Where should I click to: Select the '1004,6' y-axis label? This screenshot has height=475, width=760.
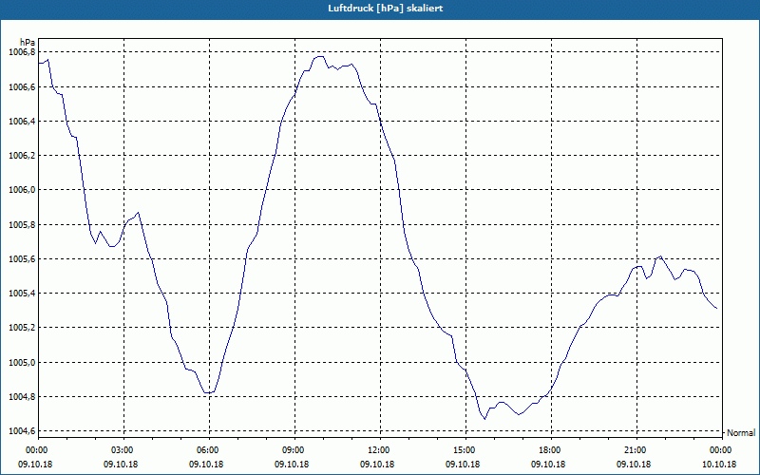click(x=22, y=431)
